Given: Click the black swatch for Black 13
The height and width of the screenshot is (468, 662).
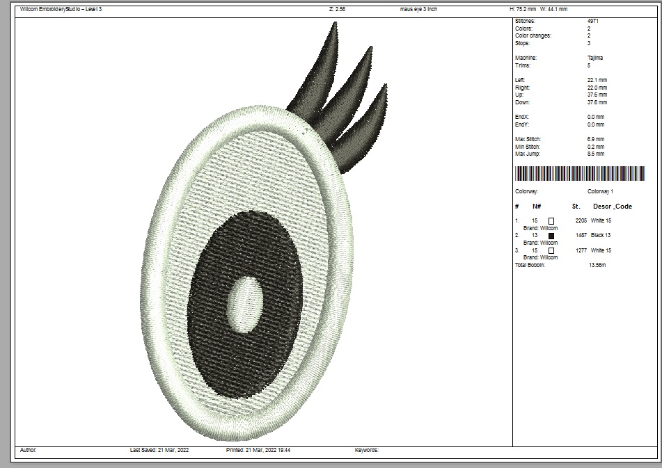Looking at the screenshot, I should pos(551,236).
